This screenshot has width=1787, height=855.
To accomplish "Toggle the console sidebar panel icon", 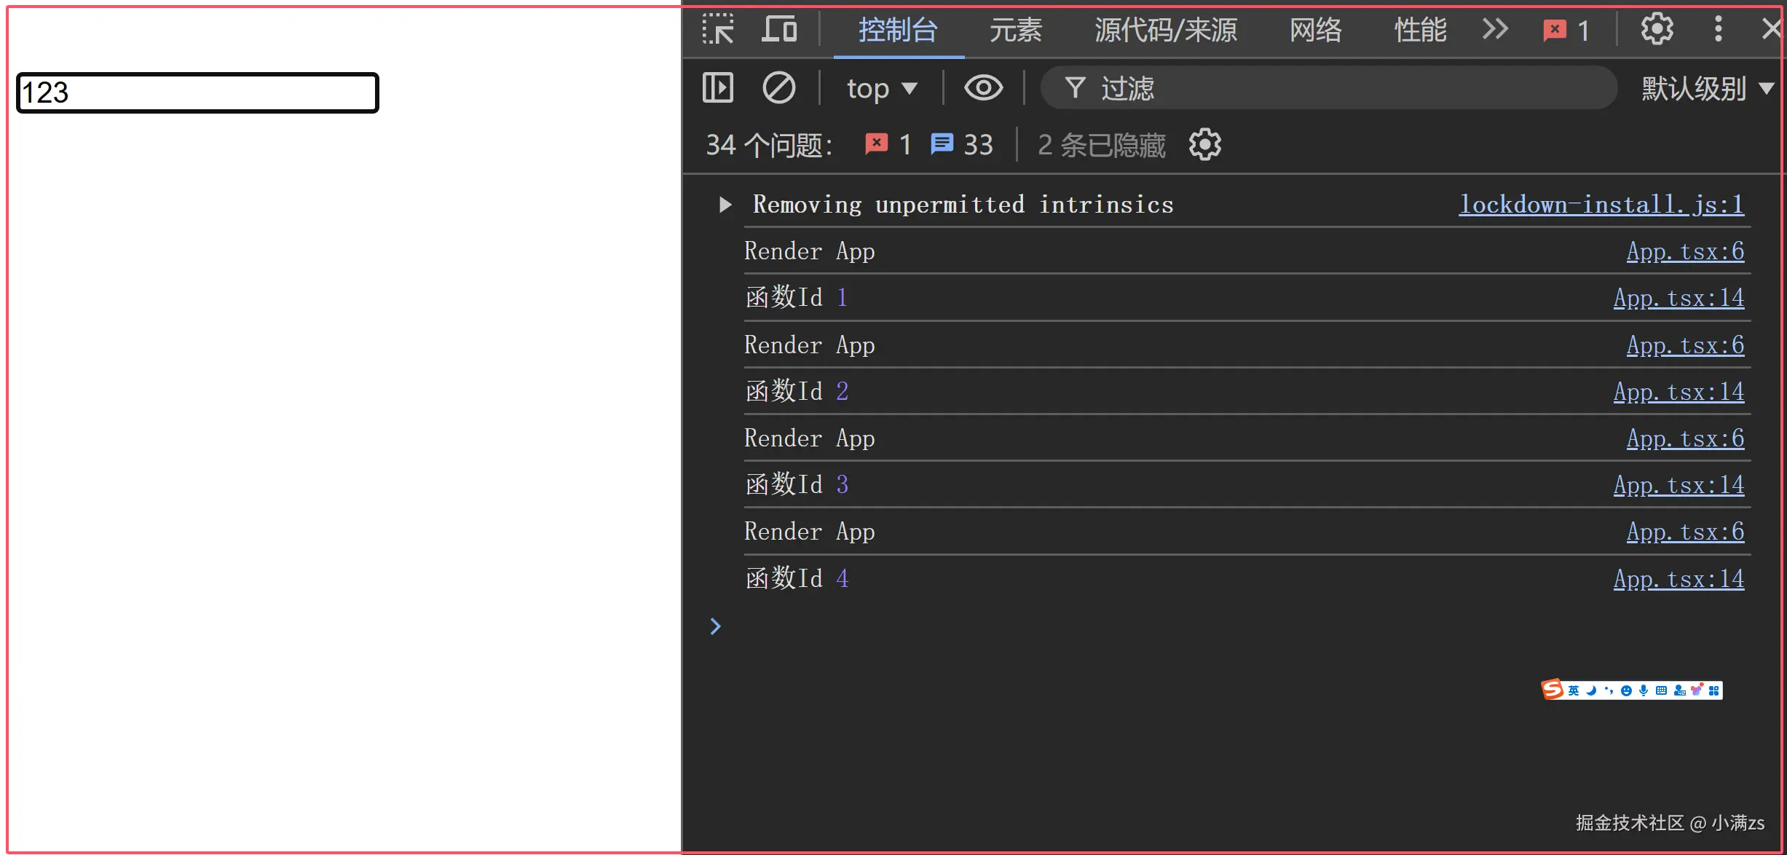I will pos(718,88).
